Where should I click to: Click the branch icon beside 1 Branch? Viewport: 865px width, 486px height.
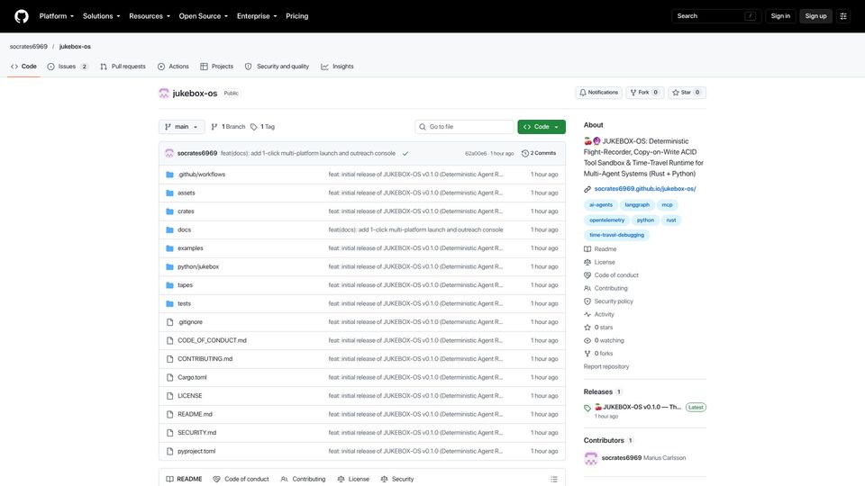point(214,127)
